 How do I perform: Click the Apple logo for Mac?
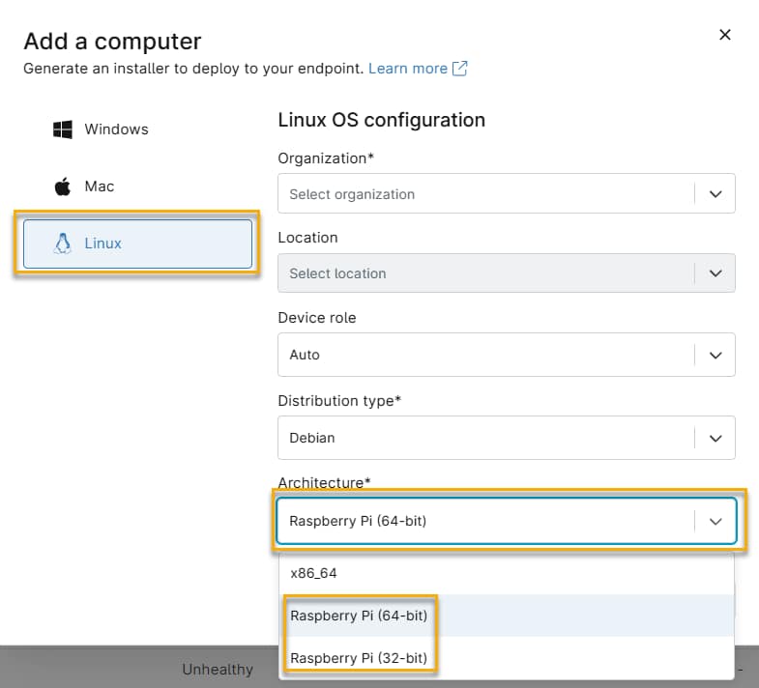point(63,186)
